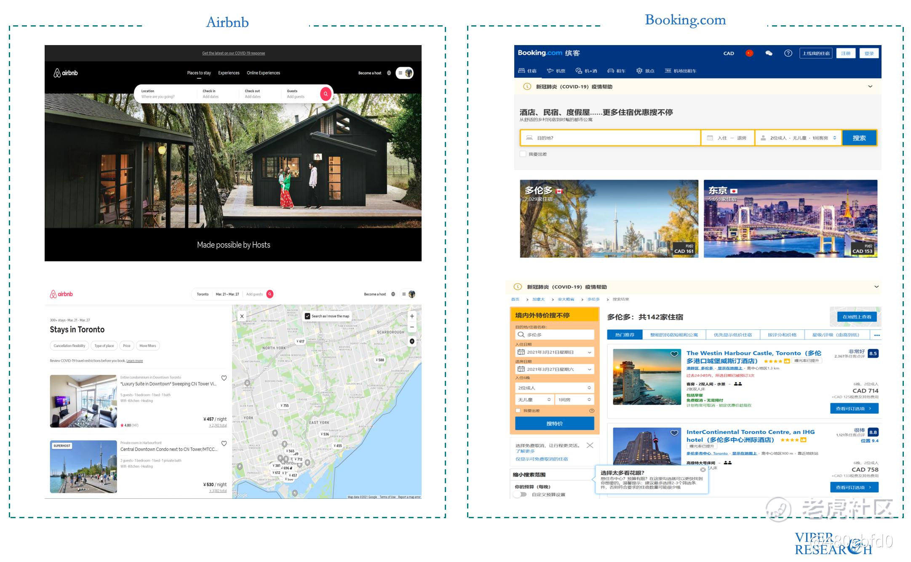Zoom in on the Airbnb map

pos(412,316)
